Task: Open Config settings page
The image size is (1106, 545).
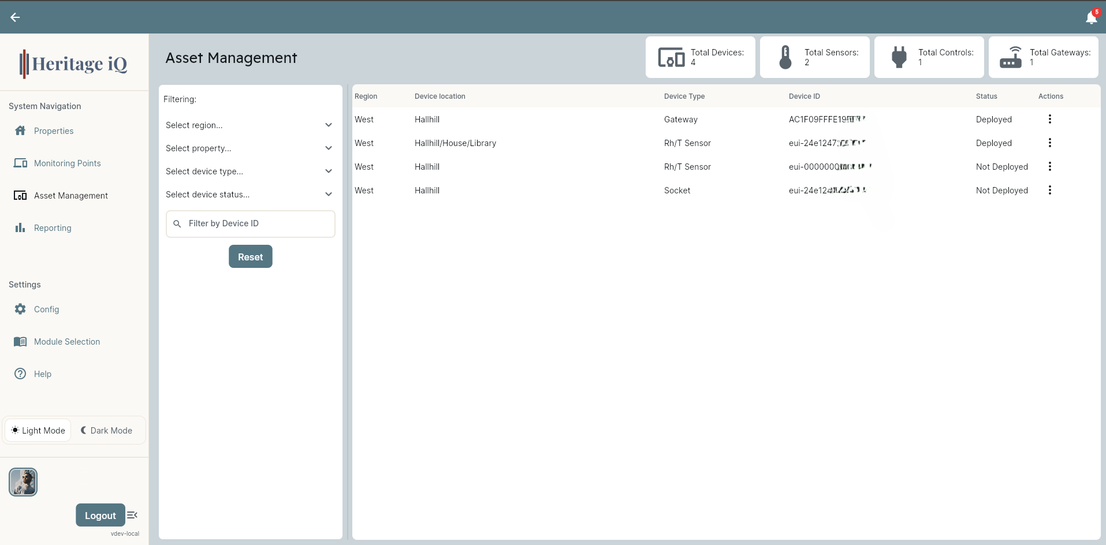Action: 46,309
